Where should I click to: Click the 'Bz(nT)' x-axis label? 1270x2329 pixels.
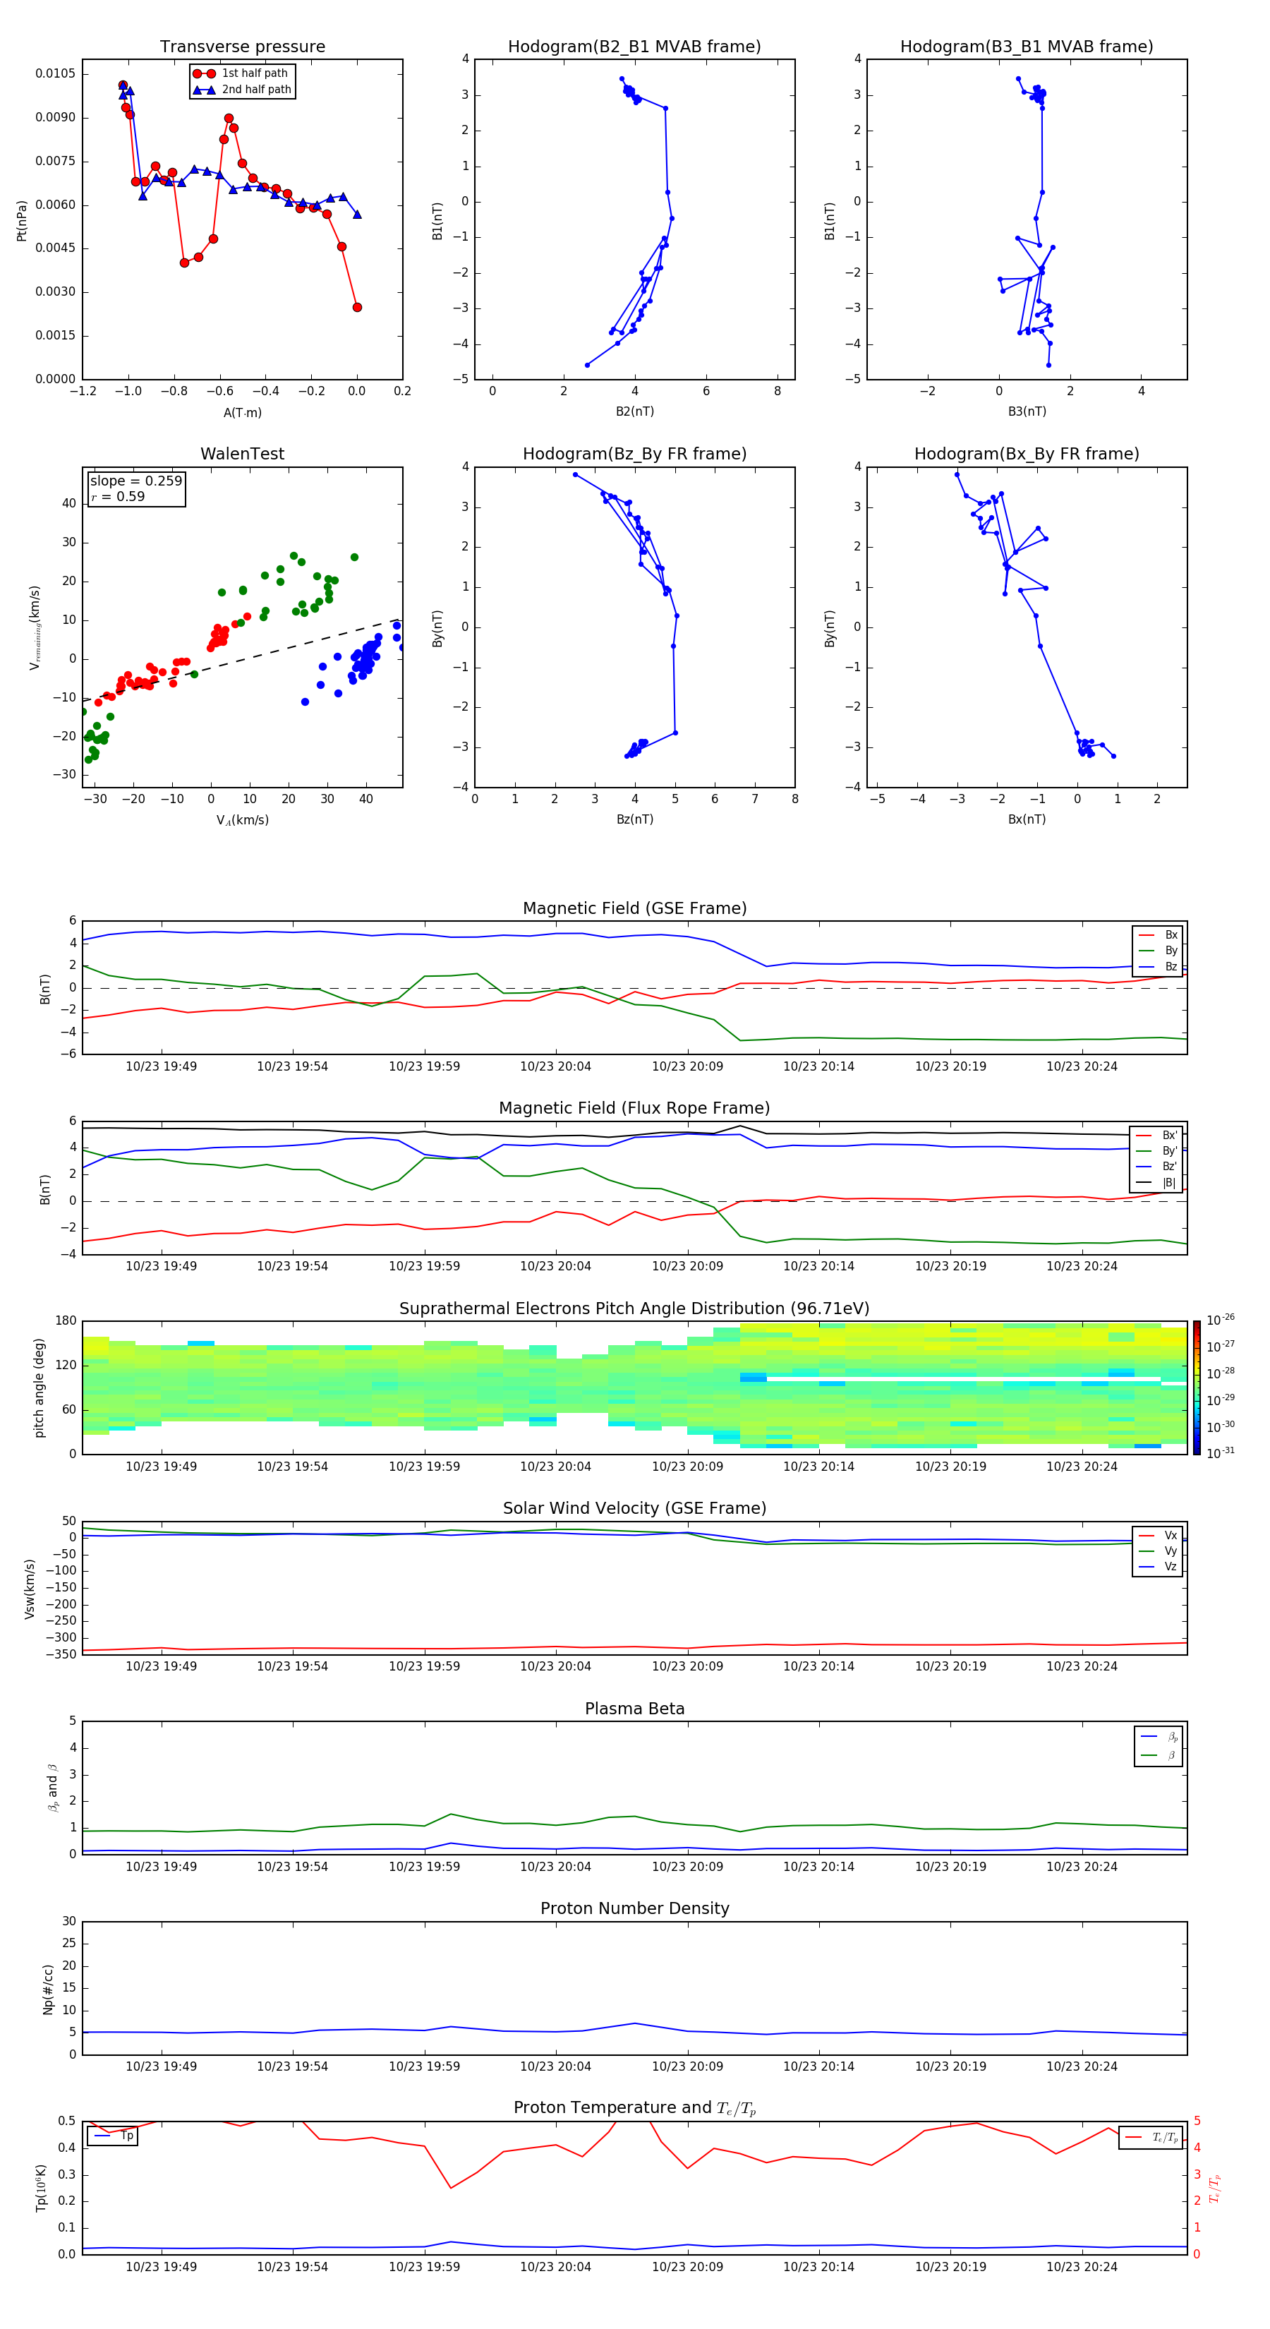click(x=634, y=819)
